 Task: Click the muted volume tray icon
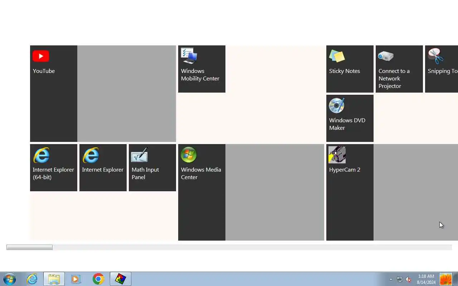(408, 279)
